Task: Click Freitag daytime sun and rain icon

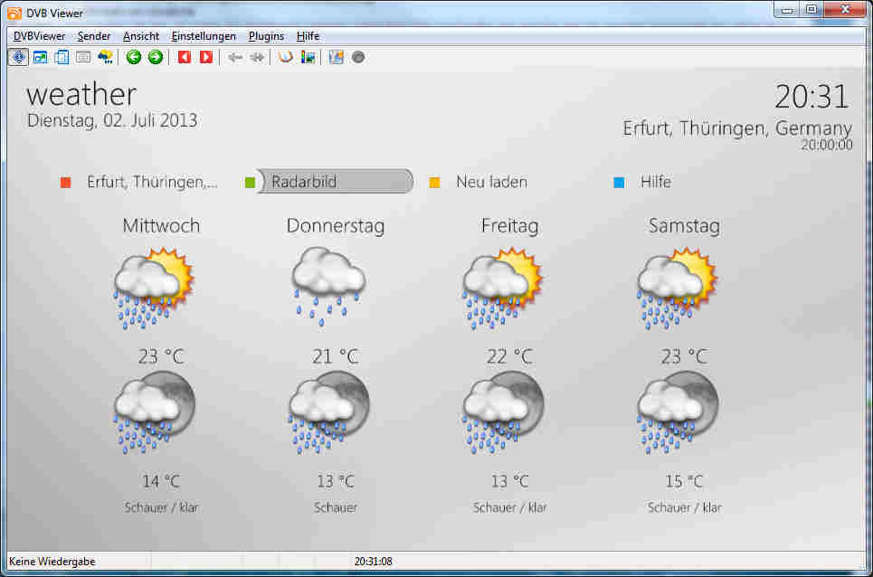Action: pyautogui.click(x=503, y=288)
